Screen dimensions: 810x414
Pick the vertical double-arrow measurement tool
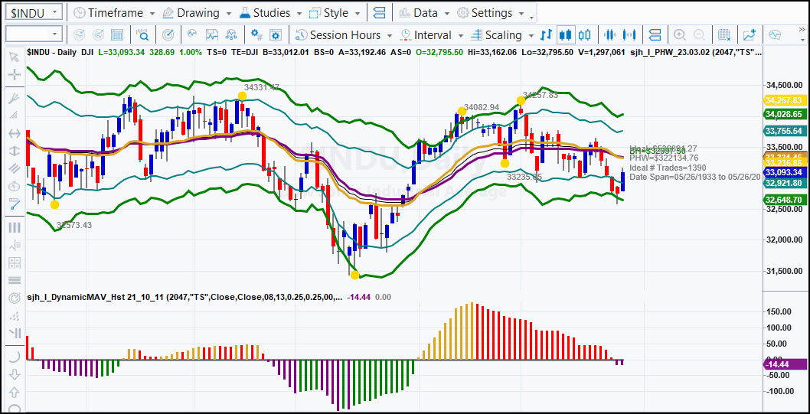tap(14, 151)
